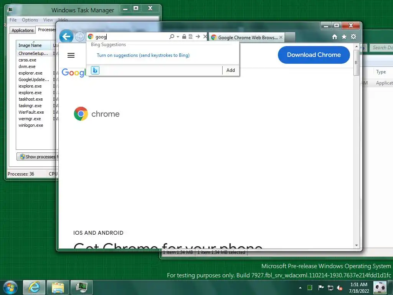This screenshot has width=393, height=295.
Task: Click the green CPU meter tray icon
Action: (310, 287)
